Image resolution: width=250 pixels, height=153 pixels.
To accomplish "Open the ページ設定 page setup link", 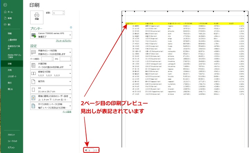I will (67, 112).
